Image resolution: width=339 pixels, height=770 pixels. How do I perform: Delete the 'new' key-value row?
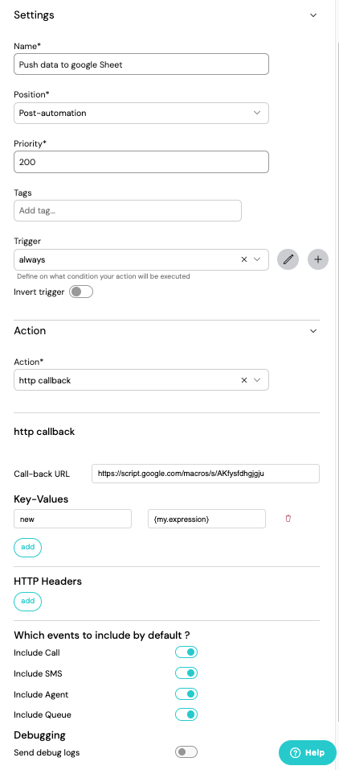[288, 518]
